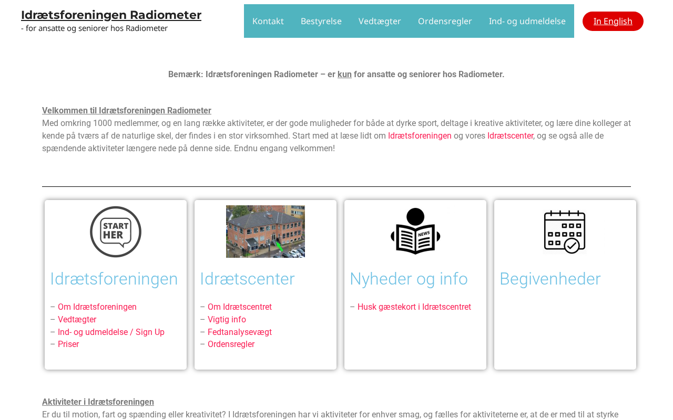Screen dimensions: 673x420
Task: Click the 'Velkommen til Idrætsforeningen Radiometer' heading
Action: (127, 111)
